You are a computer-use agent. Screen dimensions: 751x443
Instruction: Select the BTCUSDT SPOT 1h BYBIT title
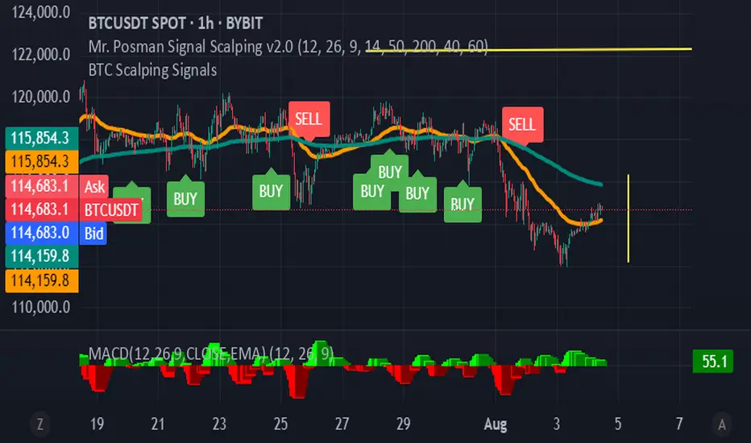tap(176, 23)
